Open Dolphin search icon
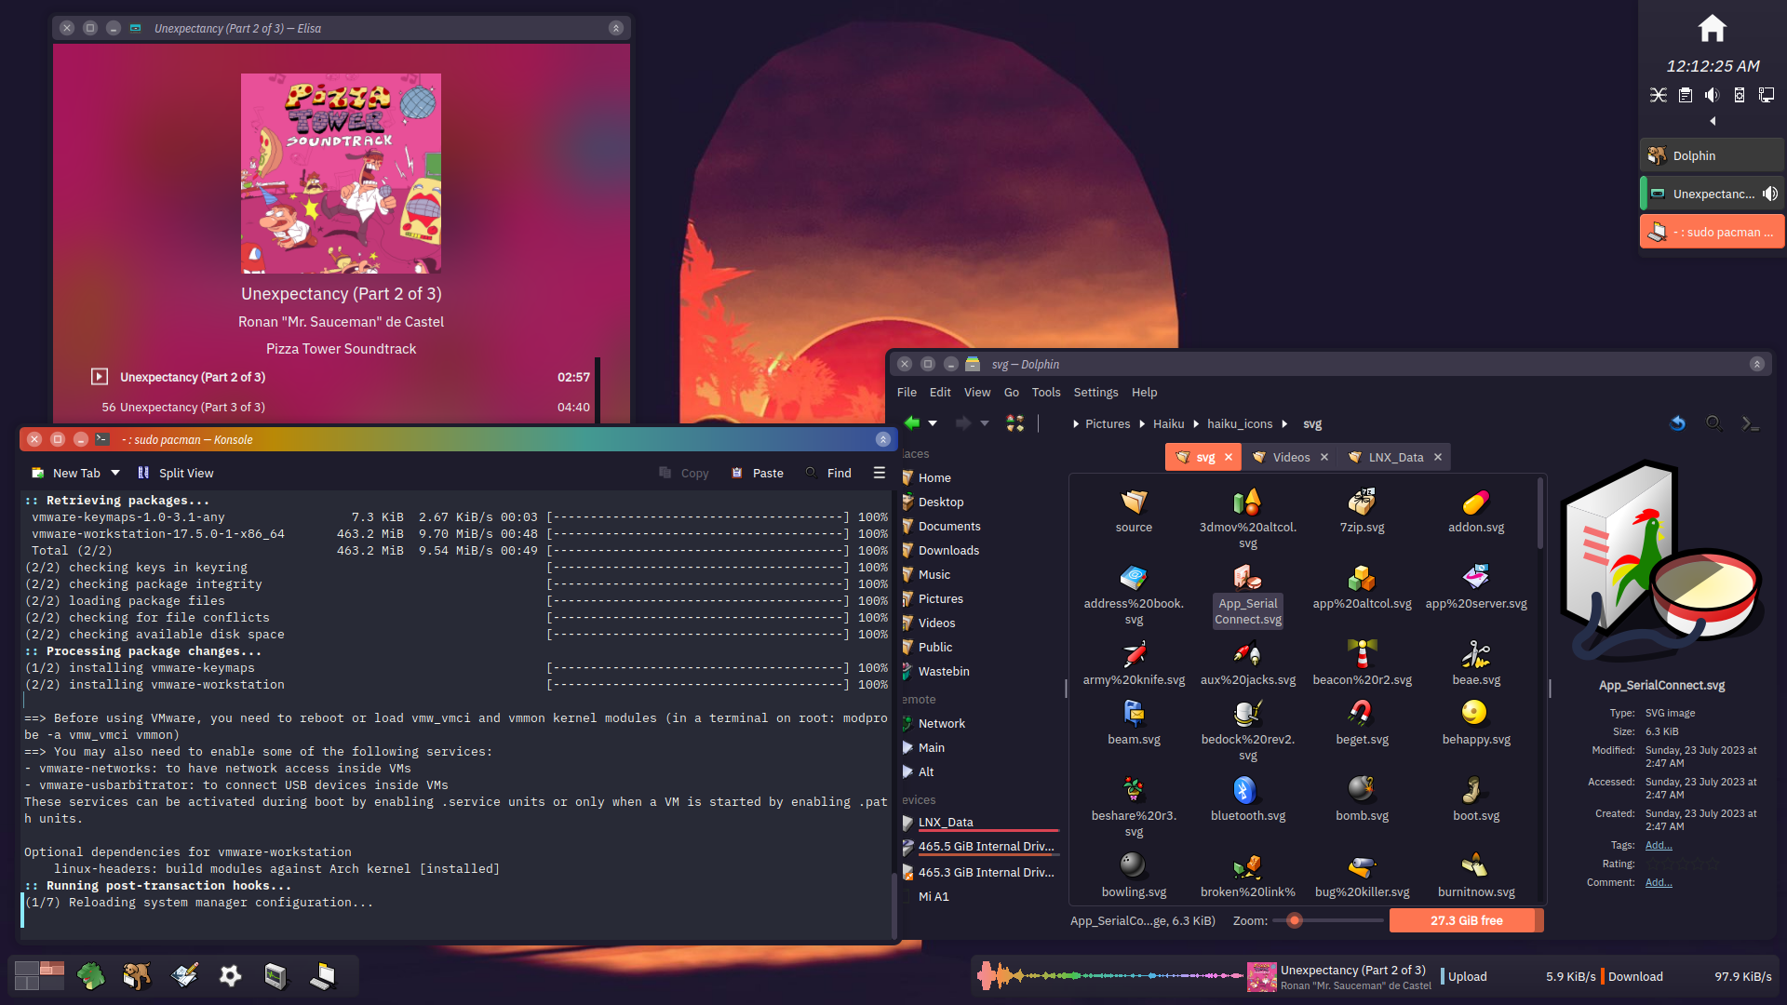 1713,423
